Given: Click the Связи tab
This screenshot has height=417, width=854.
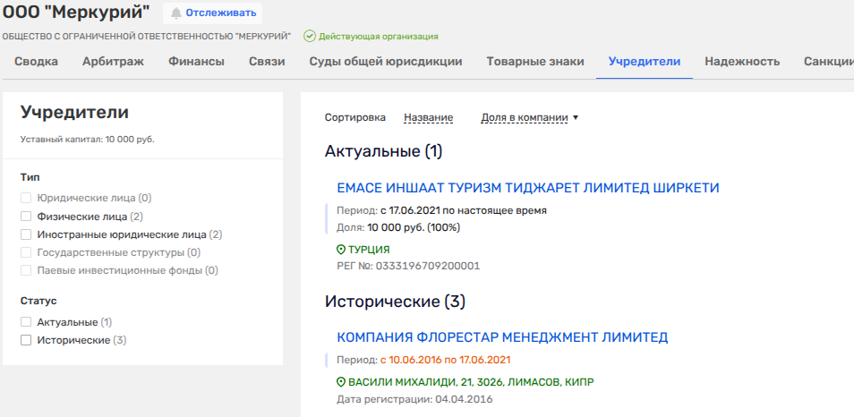Looking at the screenshot, I should [x=267, y=62].
